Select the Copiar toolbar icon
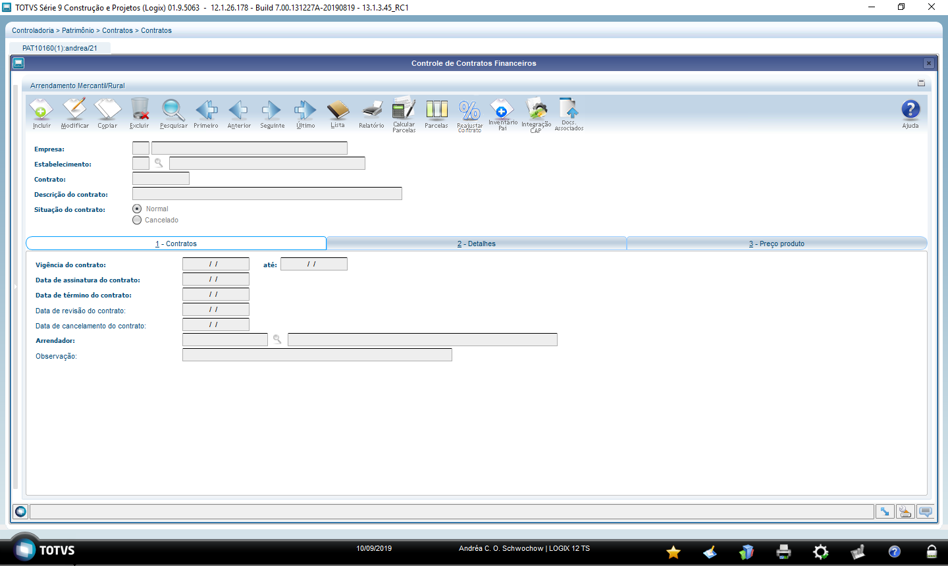Image resolution: width=948 pixels, height=566 pixels. [x=107, y=113]
